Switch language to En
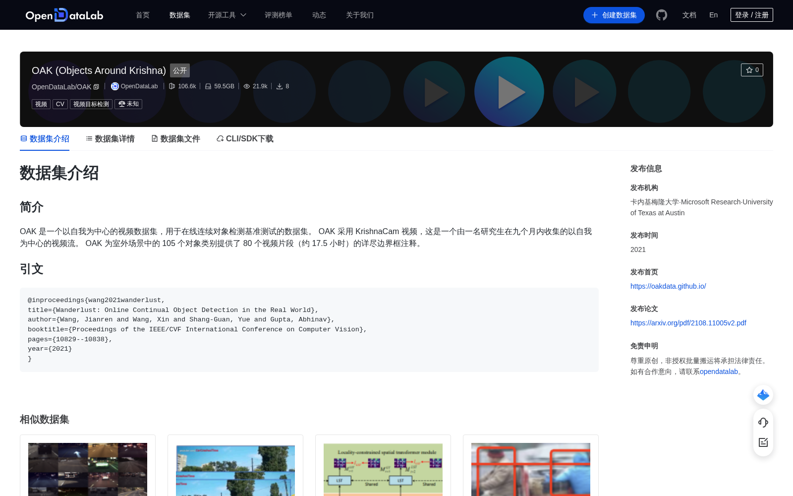The height and width of the screenshot is (496, 793). pos(713,15)
